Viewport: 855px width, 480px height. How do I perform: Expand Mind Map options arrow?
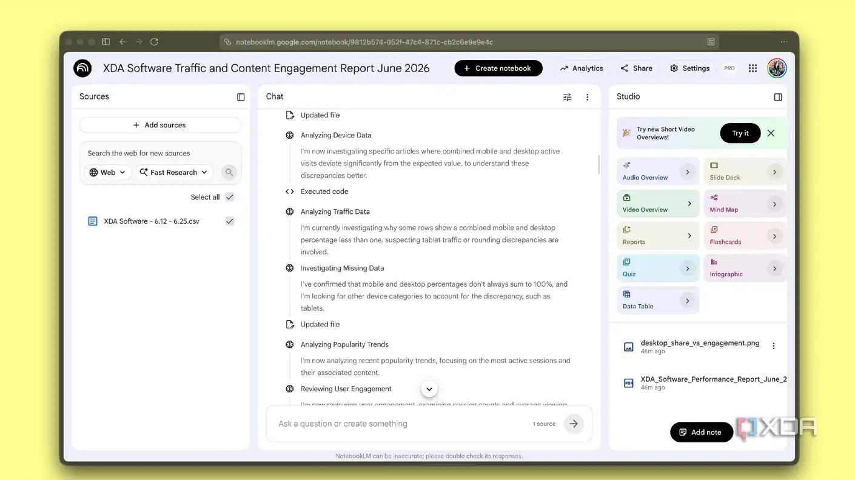pyautogui.click(x=774, y=204)
